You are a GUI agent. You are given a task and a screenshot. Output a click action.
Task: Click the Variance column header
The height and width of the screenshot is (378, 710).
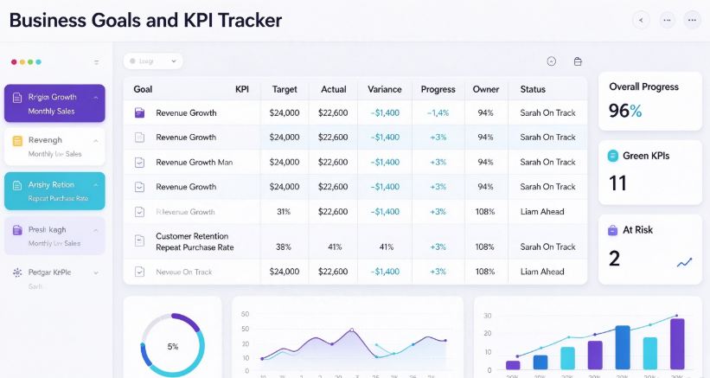point(385,89)
